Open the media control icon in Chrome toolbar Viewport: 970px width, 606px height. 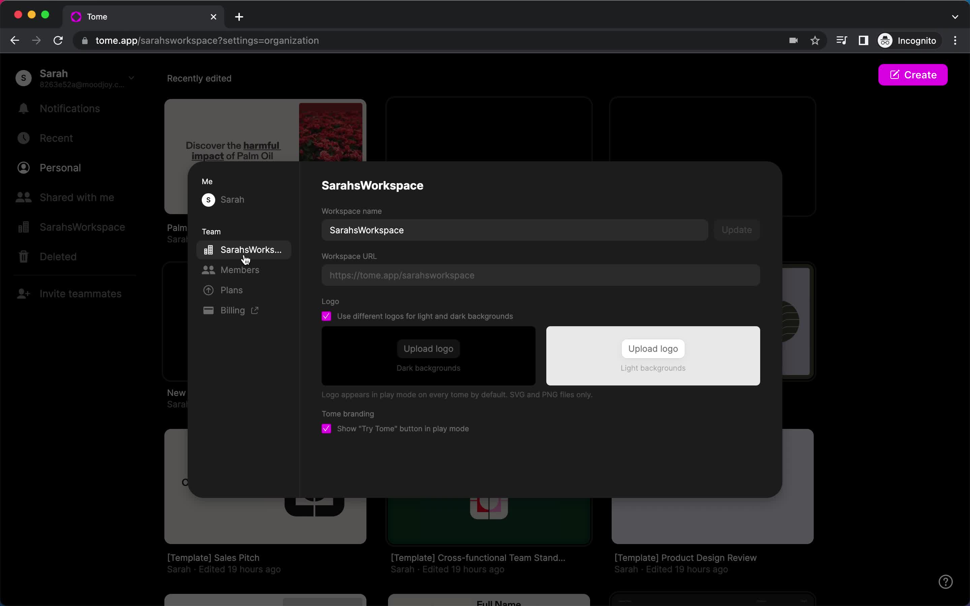841,40
